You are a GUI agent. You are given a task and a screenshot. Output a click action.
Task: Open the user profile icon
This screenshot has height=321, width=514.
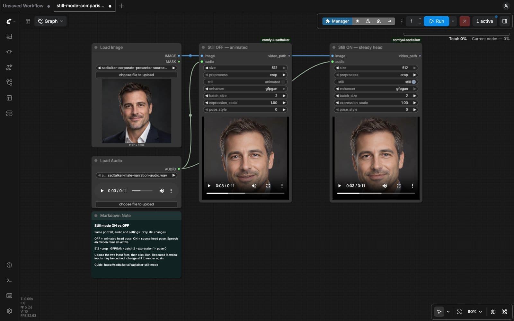point(506,6)
